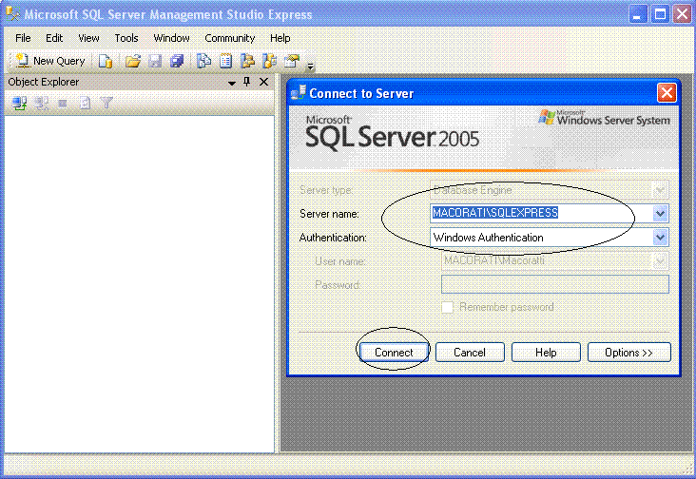The image size is (696, 479).
Task: Open the Registered Servers toolbar icon
Action: [x=203, y=61]
